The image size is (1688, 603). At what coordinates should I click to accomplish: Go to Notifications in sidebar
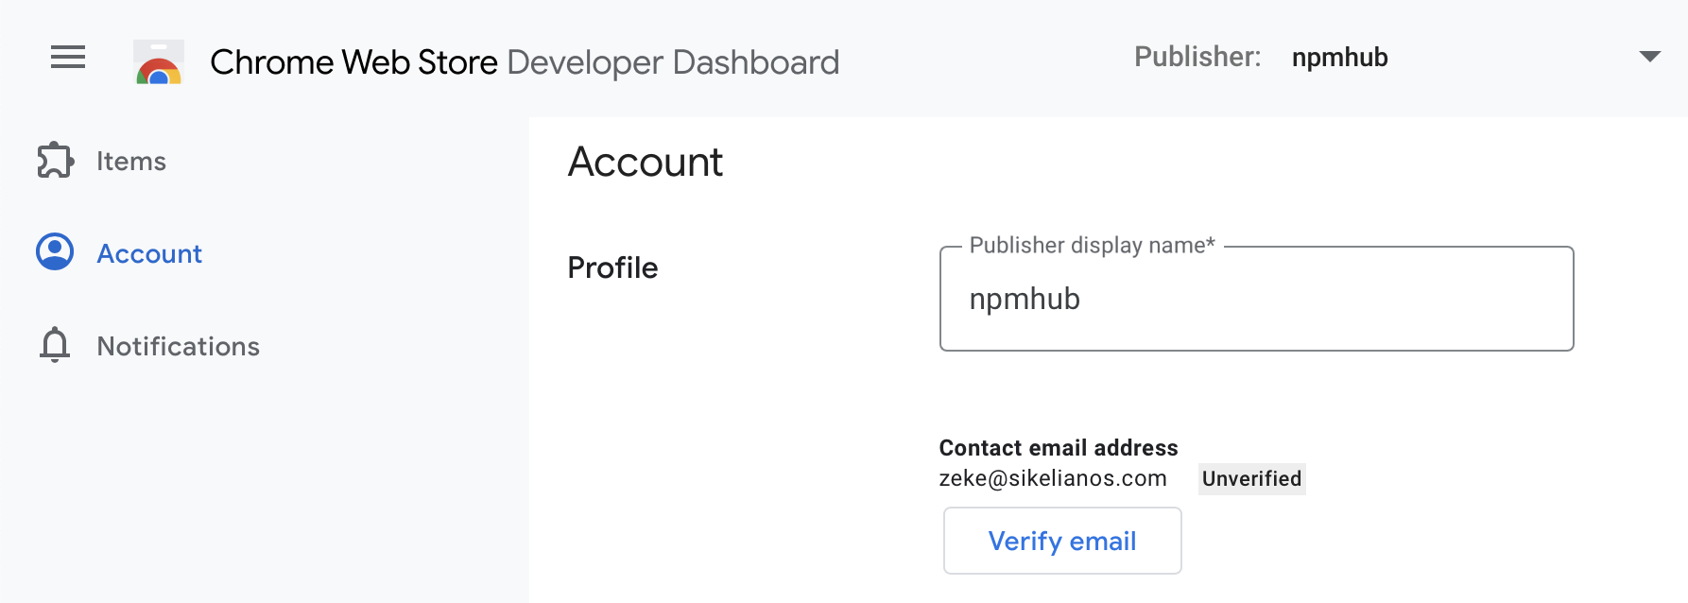(x=179, y=346)
